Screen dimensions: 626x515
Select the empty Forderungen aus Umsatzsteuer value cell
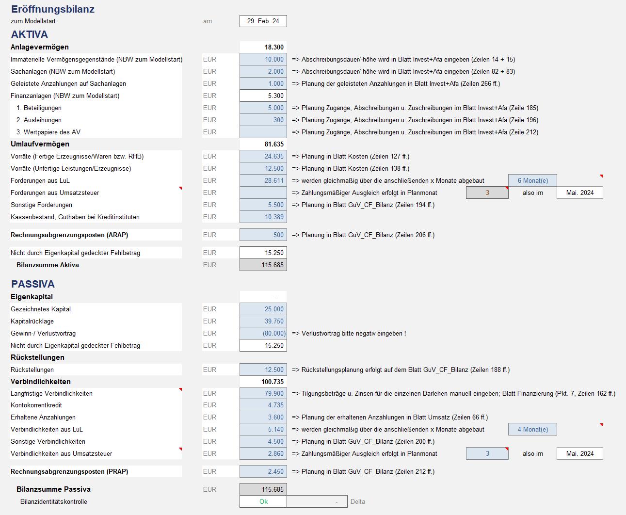[x=263, y=193]
